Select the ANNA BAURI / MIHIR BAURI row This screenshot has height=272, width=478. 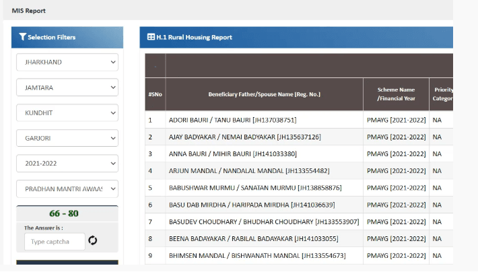point(299,154)
